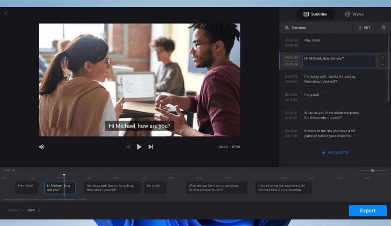
Task: Delete all subtitles with trash icon
Action: click(x=384, y=28)
